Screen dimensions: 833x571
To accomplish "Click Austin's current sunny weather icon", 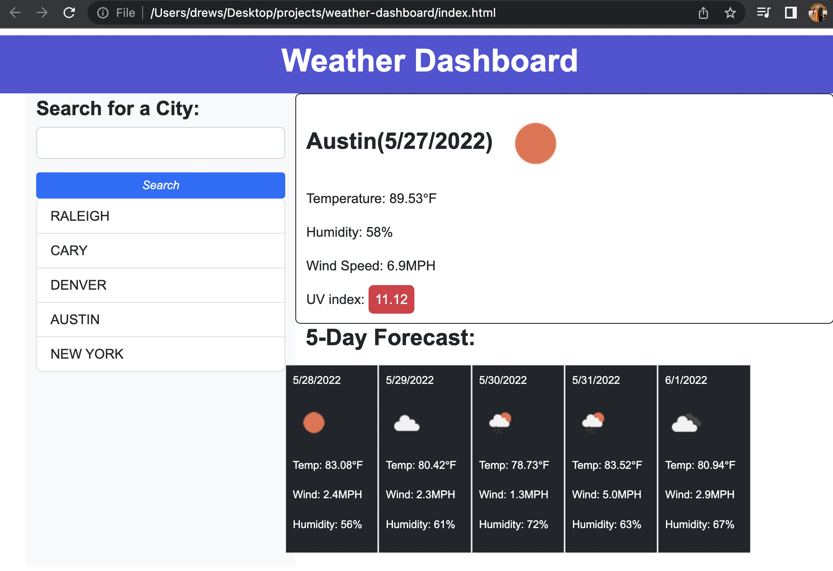I will 535,143.
